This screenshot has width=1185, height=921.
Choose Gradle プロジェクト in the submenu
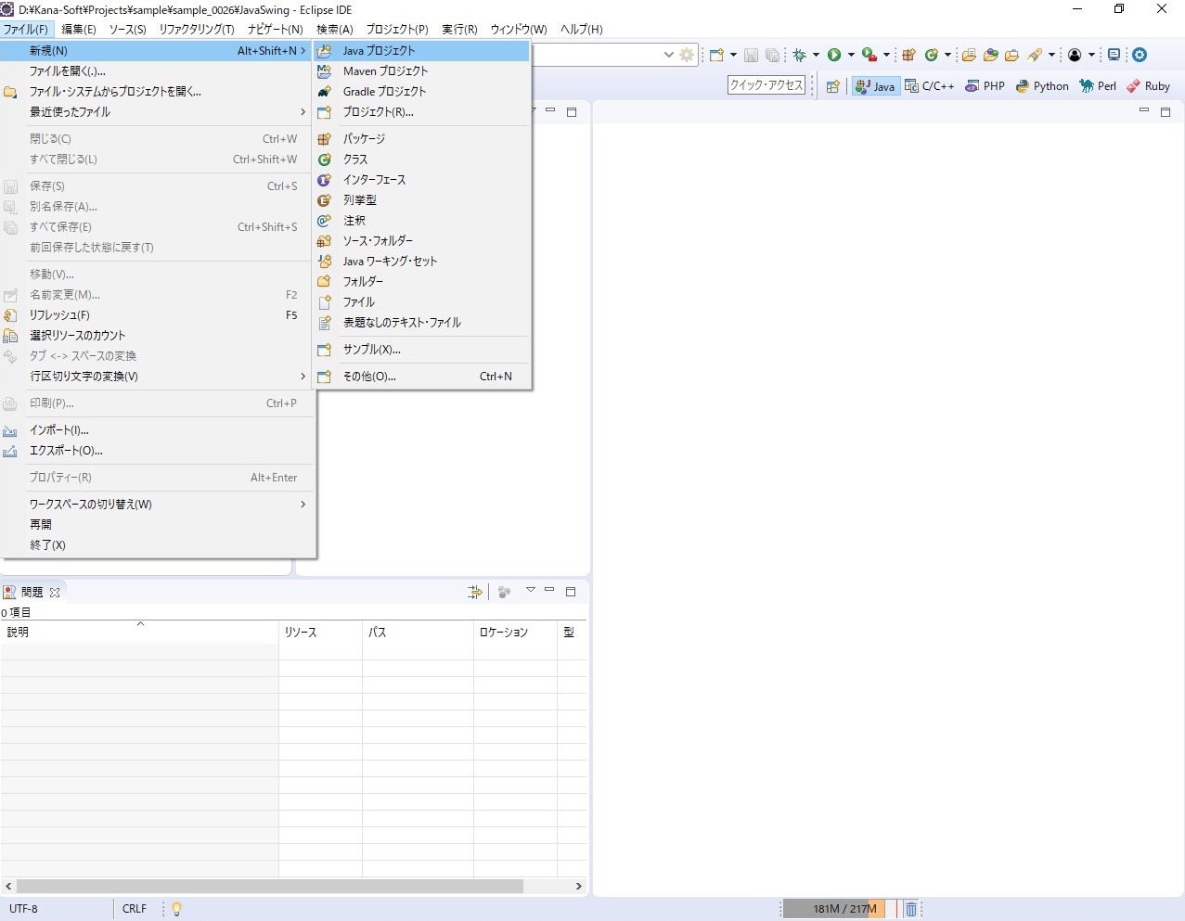pyautogui.click(x=422, y=92)
